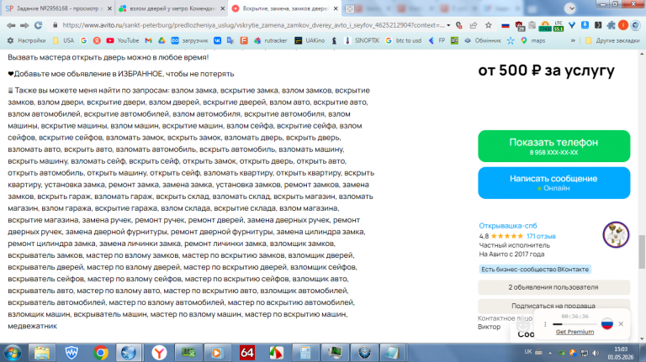This screenshot has width=646, height=362.
Task: Open the maps bookmark
Action: click(x=532, y=40)
